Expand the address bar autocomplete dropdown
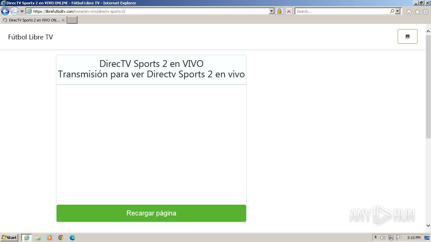 click(272, 11)
